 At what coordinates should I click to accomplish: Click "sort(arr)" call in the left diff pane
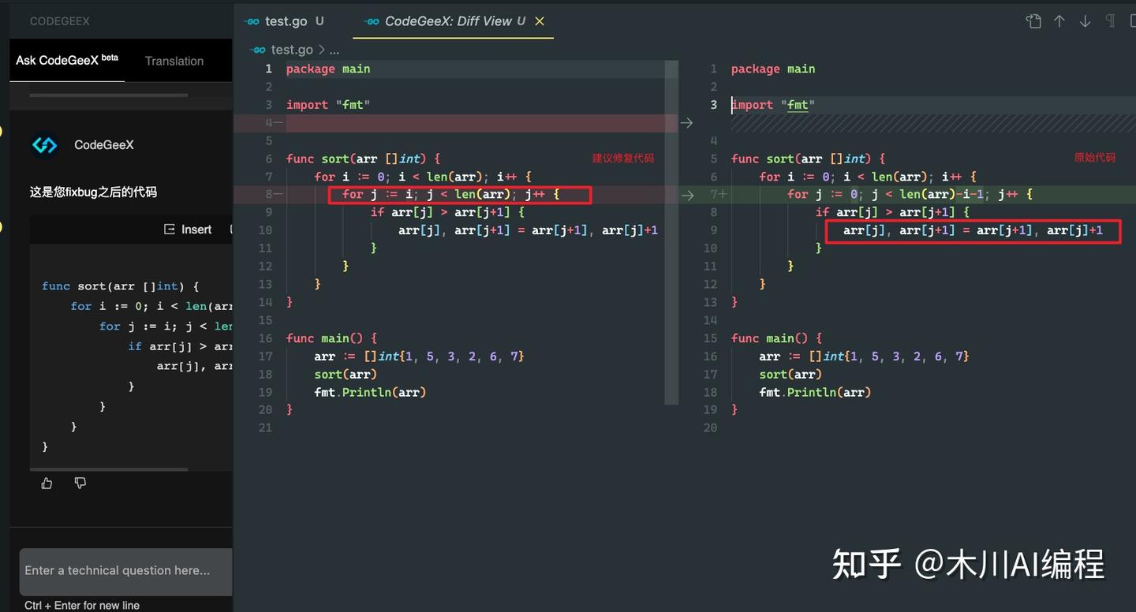coord(346,375)
